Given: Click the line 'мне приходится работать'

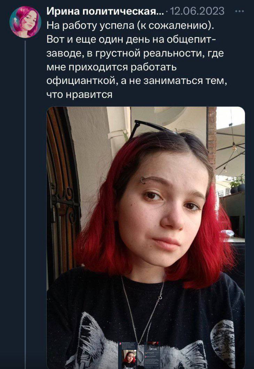Looking at the screenshot, I should tap(111, 67).
